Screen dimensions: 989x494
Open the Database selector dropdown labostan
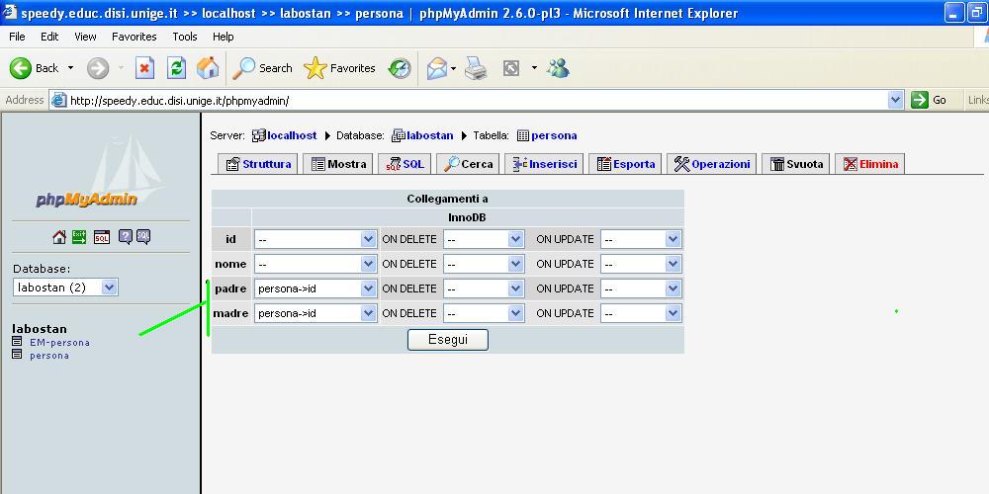click(66, 288)
